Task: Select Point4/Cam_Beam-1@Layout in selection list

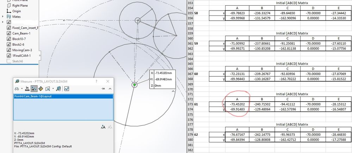Action: [x=63, y=96]
